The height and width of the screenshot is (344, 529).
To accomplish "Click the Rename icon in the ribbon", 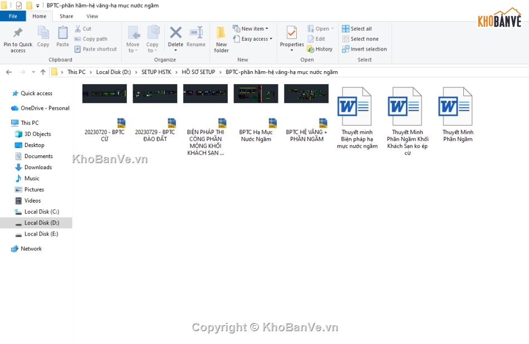I will point(196,35).
